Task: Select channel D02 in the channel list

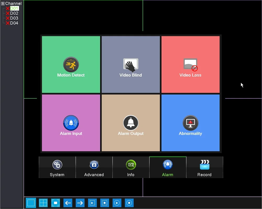Action: tap(14, 13)
